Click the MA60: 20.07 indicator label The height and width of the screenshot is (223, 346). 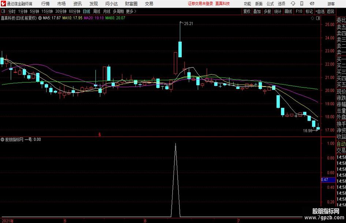[115, 18]
